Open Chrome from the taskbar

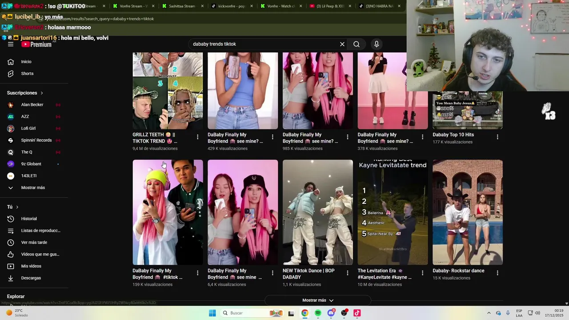305,313
